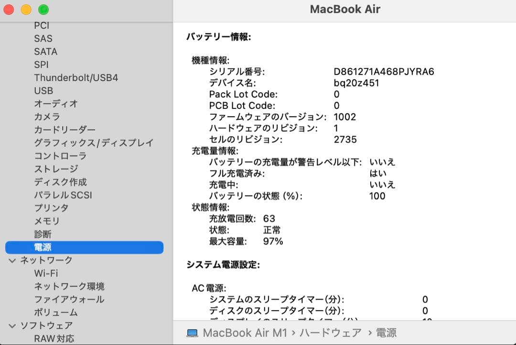The width and height of the screenshot is (516, 345).
Task: Click the laptop icon in the breadcrumb bar
Action: [193, 333]
